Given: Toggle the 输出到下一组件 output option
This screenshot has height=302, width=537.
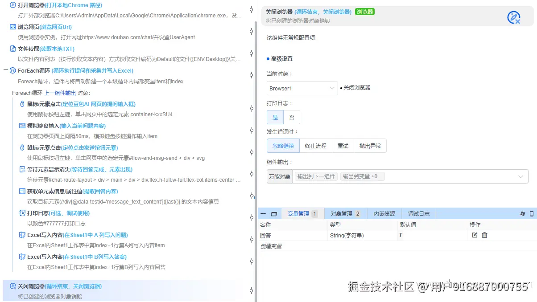Looking at the screenshot, I should (316, 176).
